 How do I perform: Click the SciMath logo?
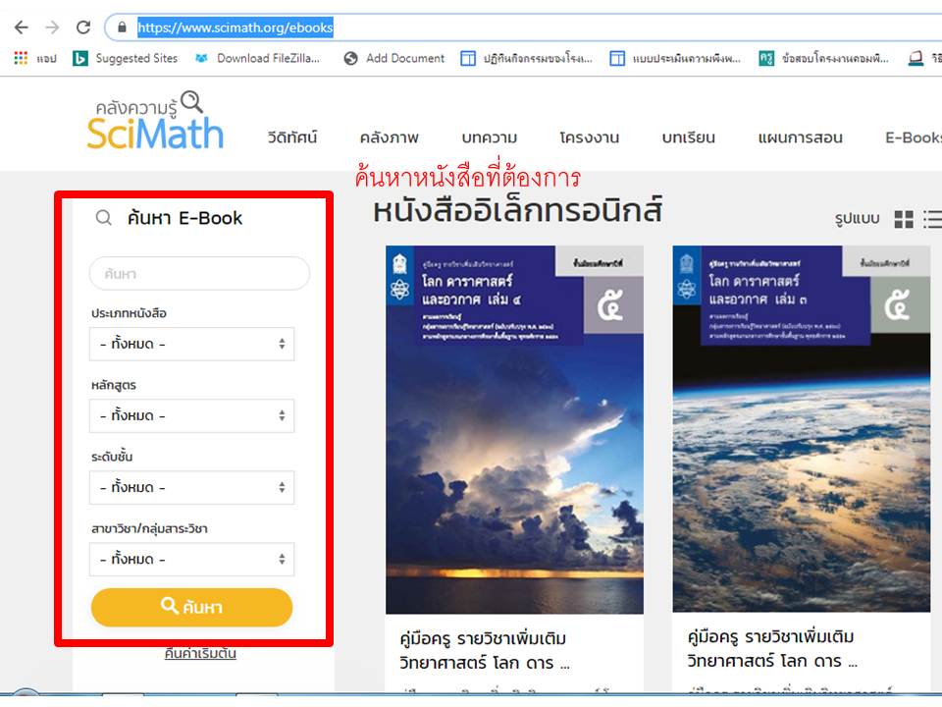(156, 121)
